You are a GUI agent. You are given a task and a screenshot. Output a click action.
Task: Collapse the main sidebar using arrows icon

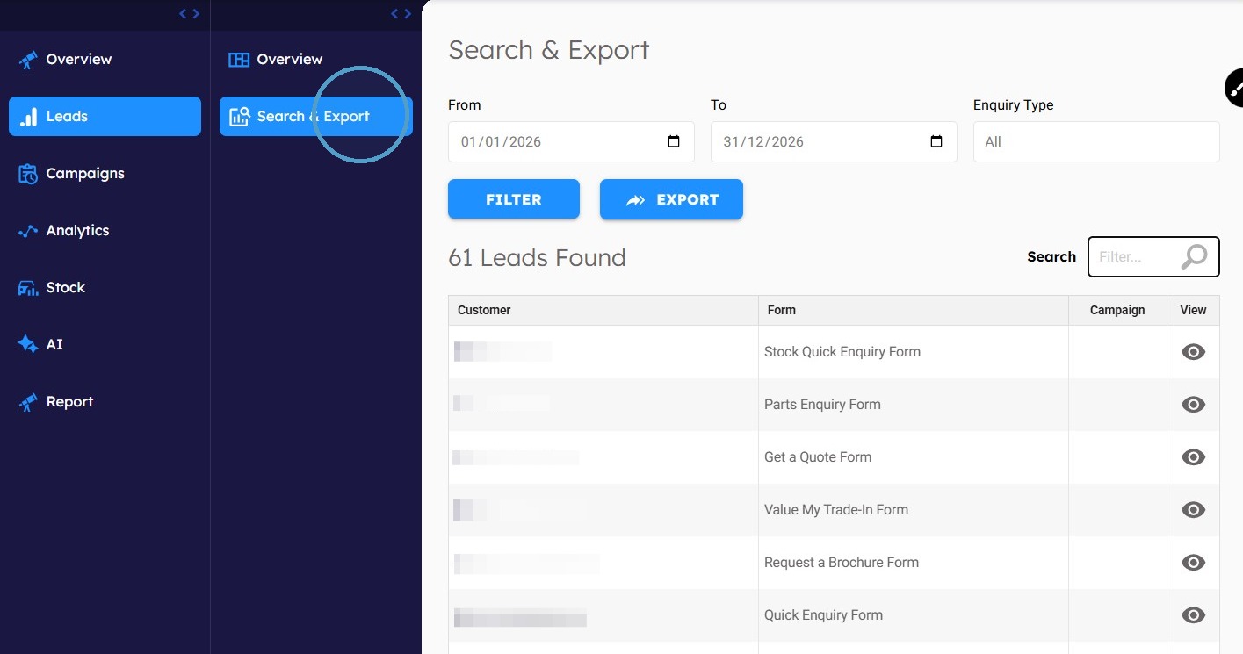tap(189, 13)
